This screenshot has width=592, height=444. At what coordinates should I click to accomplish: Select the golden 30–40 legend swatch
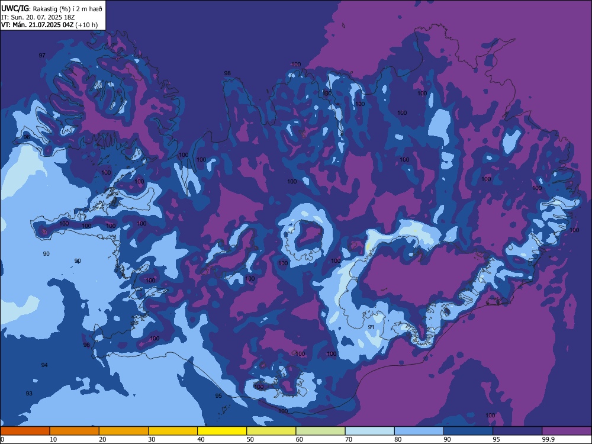(173, 431)
